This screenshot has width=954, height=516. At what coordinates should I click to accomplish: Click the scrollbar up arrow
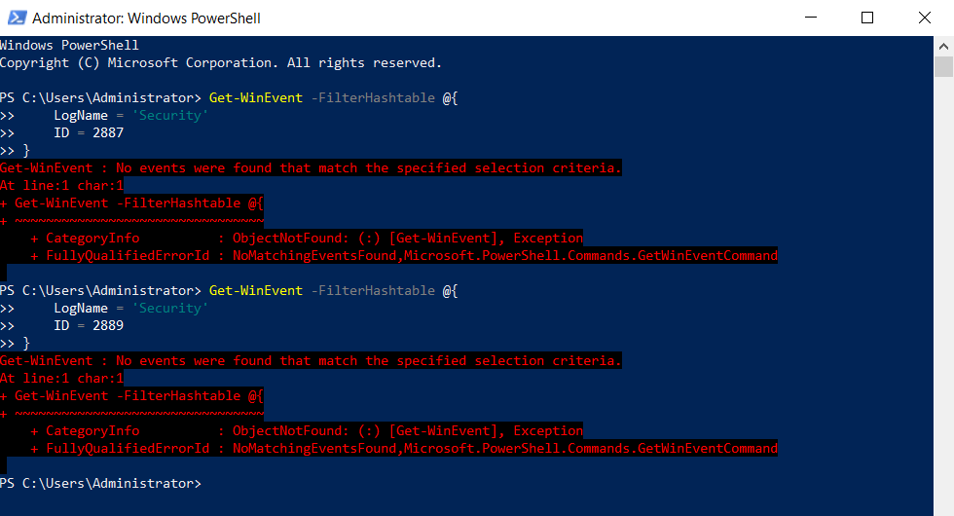[943, 46]
